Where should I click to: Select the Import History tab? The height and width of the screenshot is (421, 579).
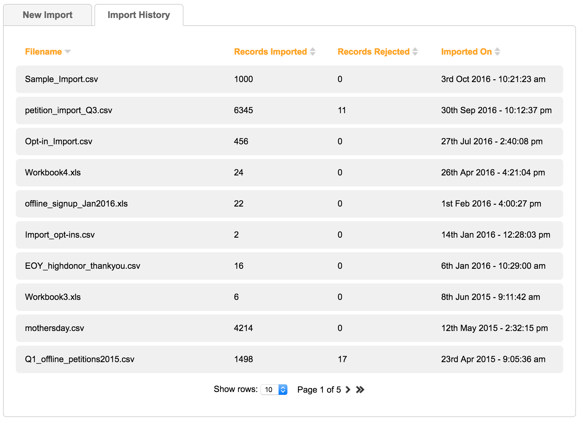click(x=139, y=15)
